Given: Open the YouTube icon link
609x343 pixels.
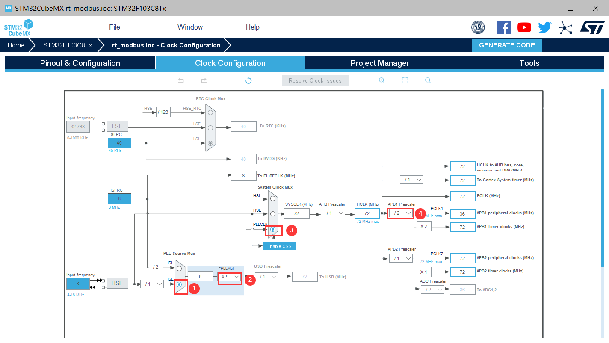Looking at the screenshot, I should pos(524,27).
